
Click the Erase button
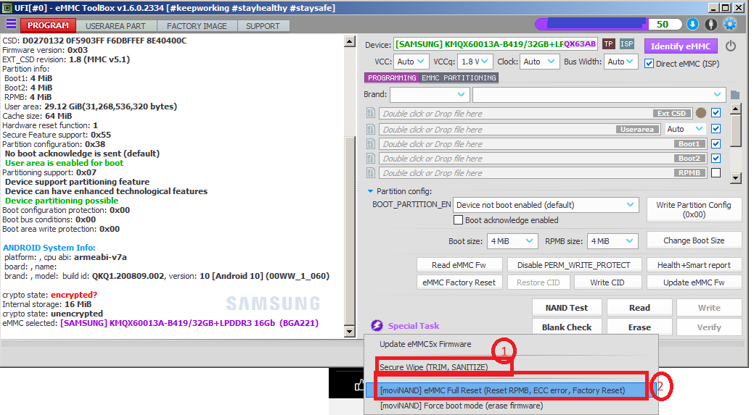(x=639, y=327)
